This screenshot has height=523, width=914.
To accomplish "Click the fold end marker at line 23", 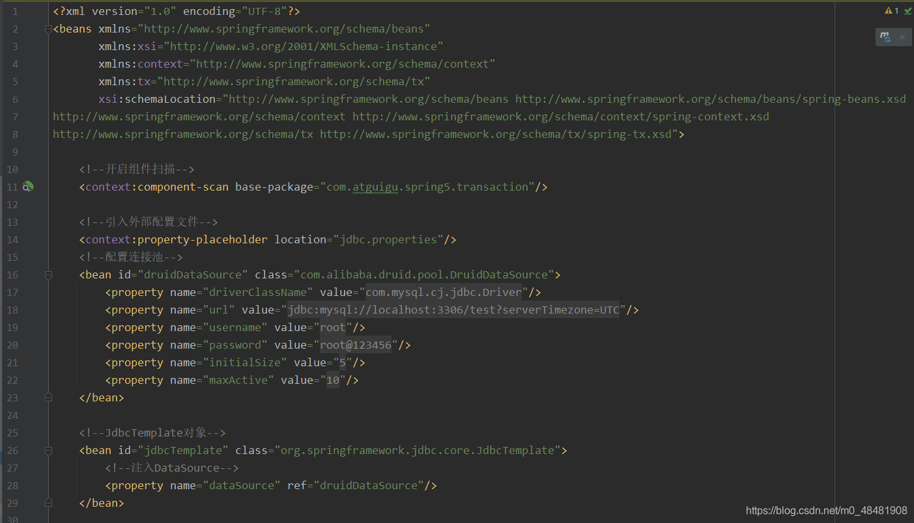I will pos(48,397).
